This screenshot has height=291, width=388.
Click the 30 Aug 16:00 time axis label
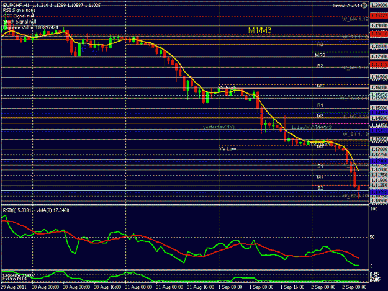pos(107,287)
